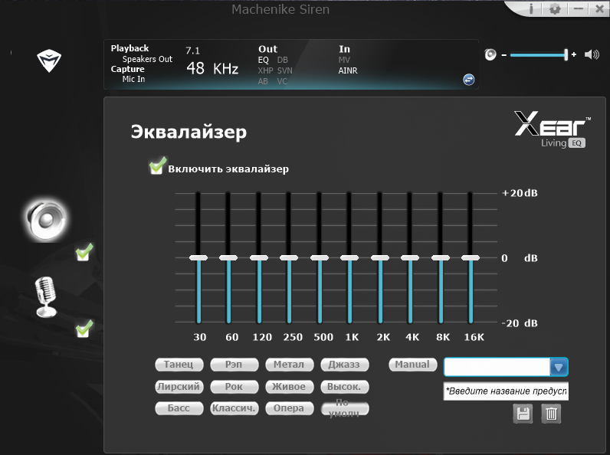Select the Microphone capture device icon

click(x=46, y=296)
